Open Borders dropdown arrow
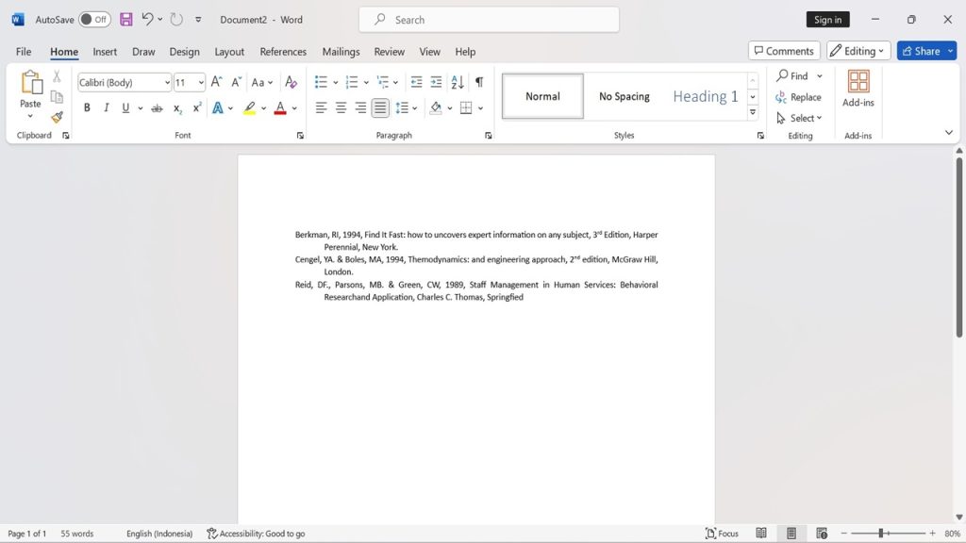 [480, 108]
